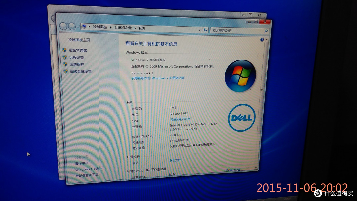
Task: Click heading 查看有关计算机的基本信息
Action: tap(151, 44)
